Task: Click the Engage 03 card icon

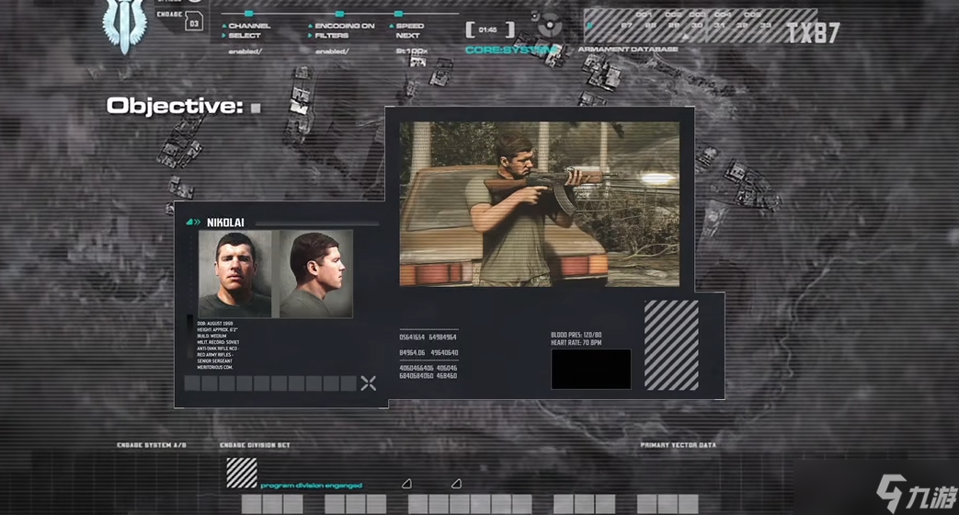Action: (193, 22)
